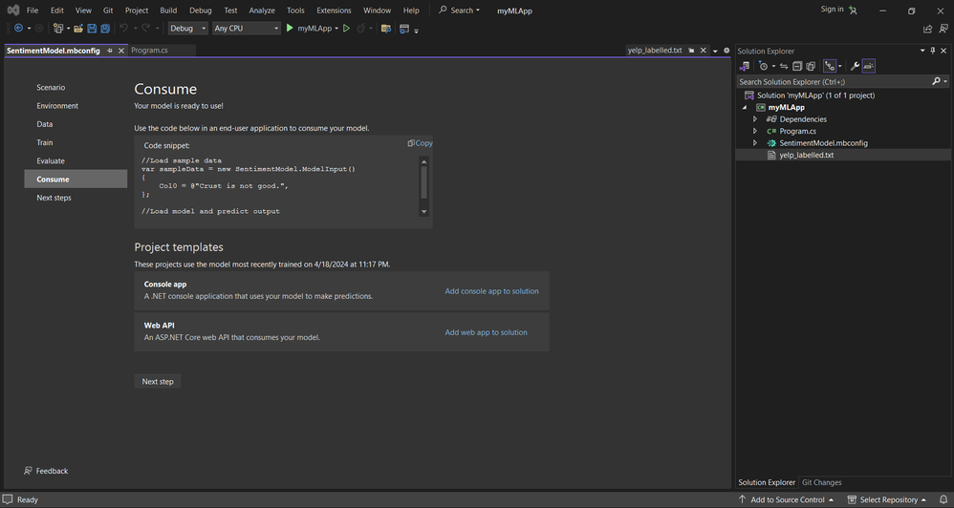954x508 pixels.
Task: Open the Build menu
Action: [168, 11]
